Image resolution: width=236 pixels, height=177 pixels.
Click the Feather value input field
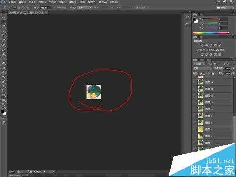[45, 8]
